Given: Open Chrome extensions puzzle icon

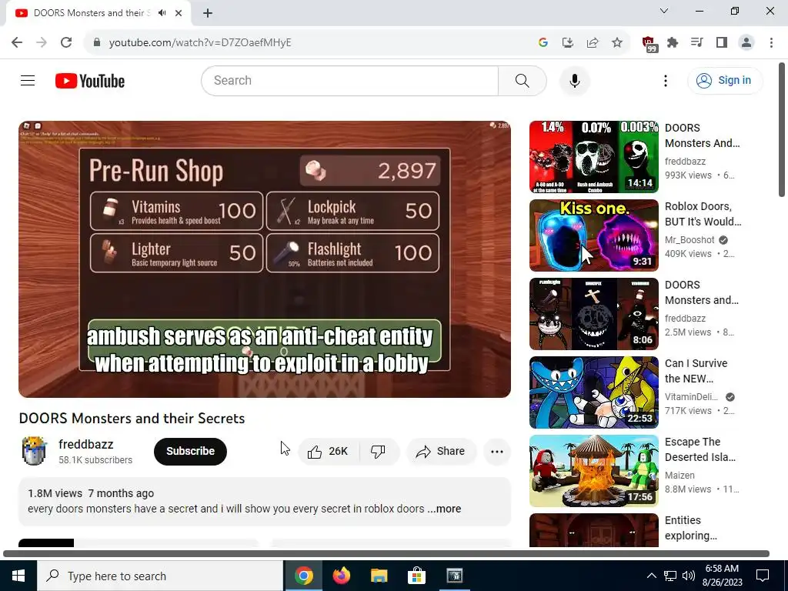Looking at the screenshot, I should click(x=673, y=42).
